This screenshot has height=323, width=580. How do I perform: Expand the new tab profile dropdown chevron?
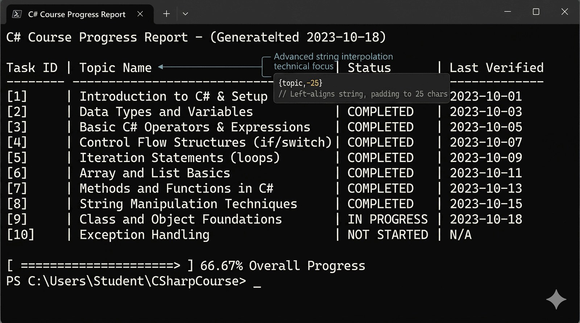(x=185, y=14)
